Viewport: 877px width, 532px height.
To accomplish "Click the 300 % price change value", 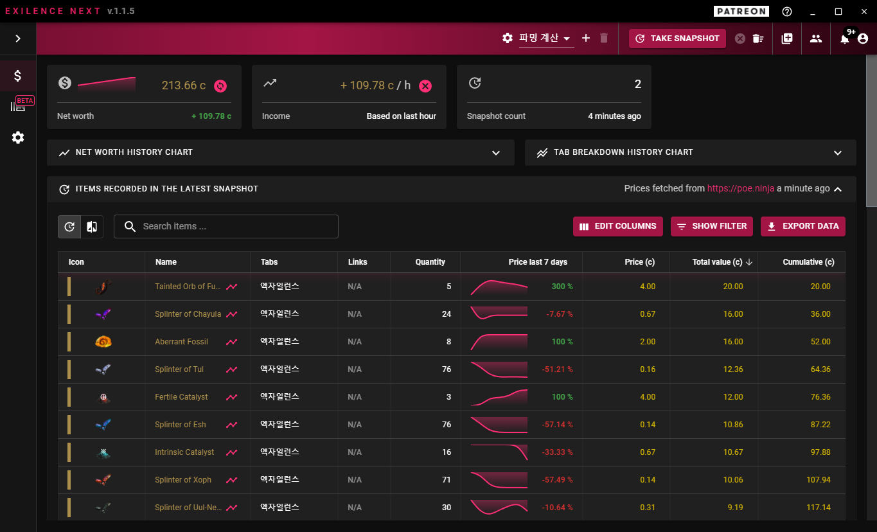I will [x=562, y=287].
